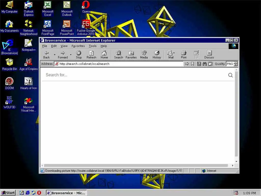This screenshot has height=196, width=261.
Task: Select the My Documents desktop icon
Action: (x=9, y=26)
